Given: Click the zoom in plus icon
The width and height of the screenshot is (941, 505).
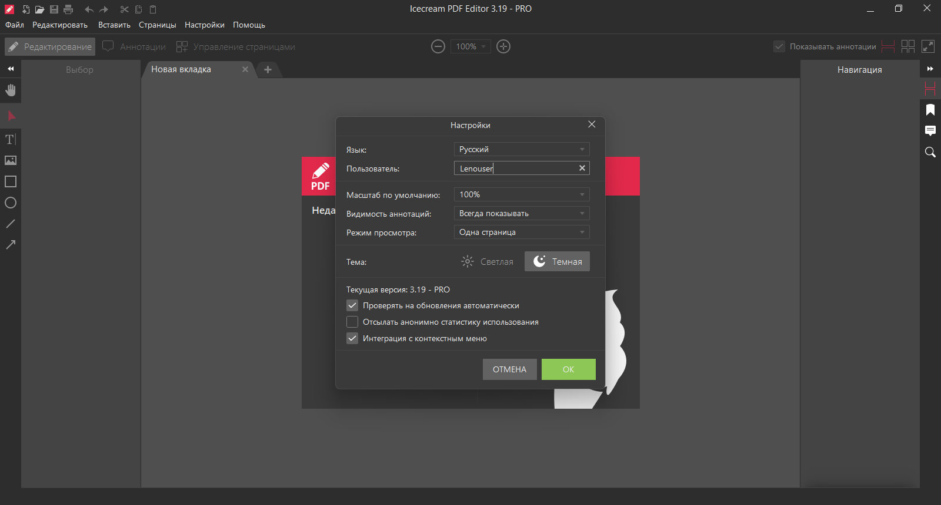Looking at the screenshot, I should pyautogui.click(x=503, y=46).
